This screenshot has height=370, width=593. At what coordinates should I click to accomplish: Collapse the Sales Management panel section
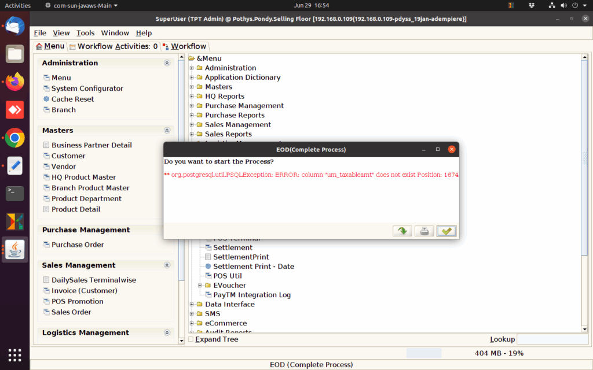click(167, 265)
